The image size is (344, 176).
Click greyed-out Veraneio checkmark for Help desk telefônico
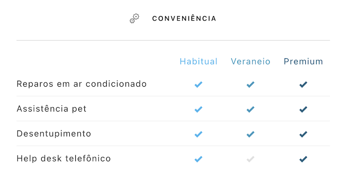(250, 159)
